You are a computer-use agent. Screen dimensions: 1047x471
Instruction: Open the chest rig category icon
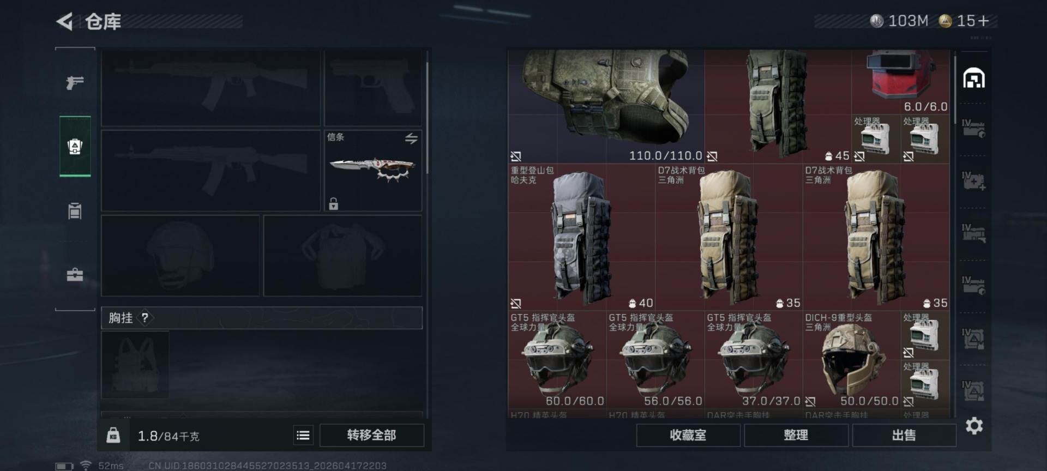[x=75, y=210]
